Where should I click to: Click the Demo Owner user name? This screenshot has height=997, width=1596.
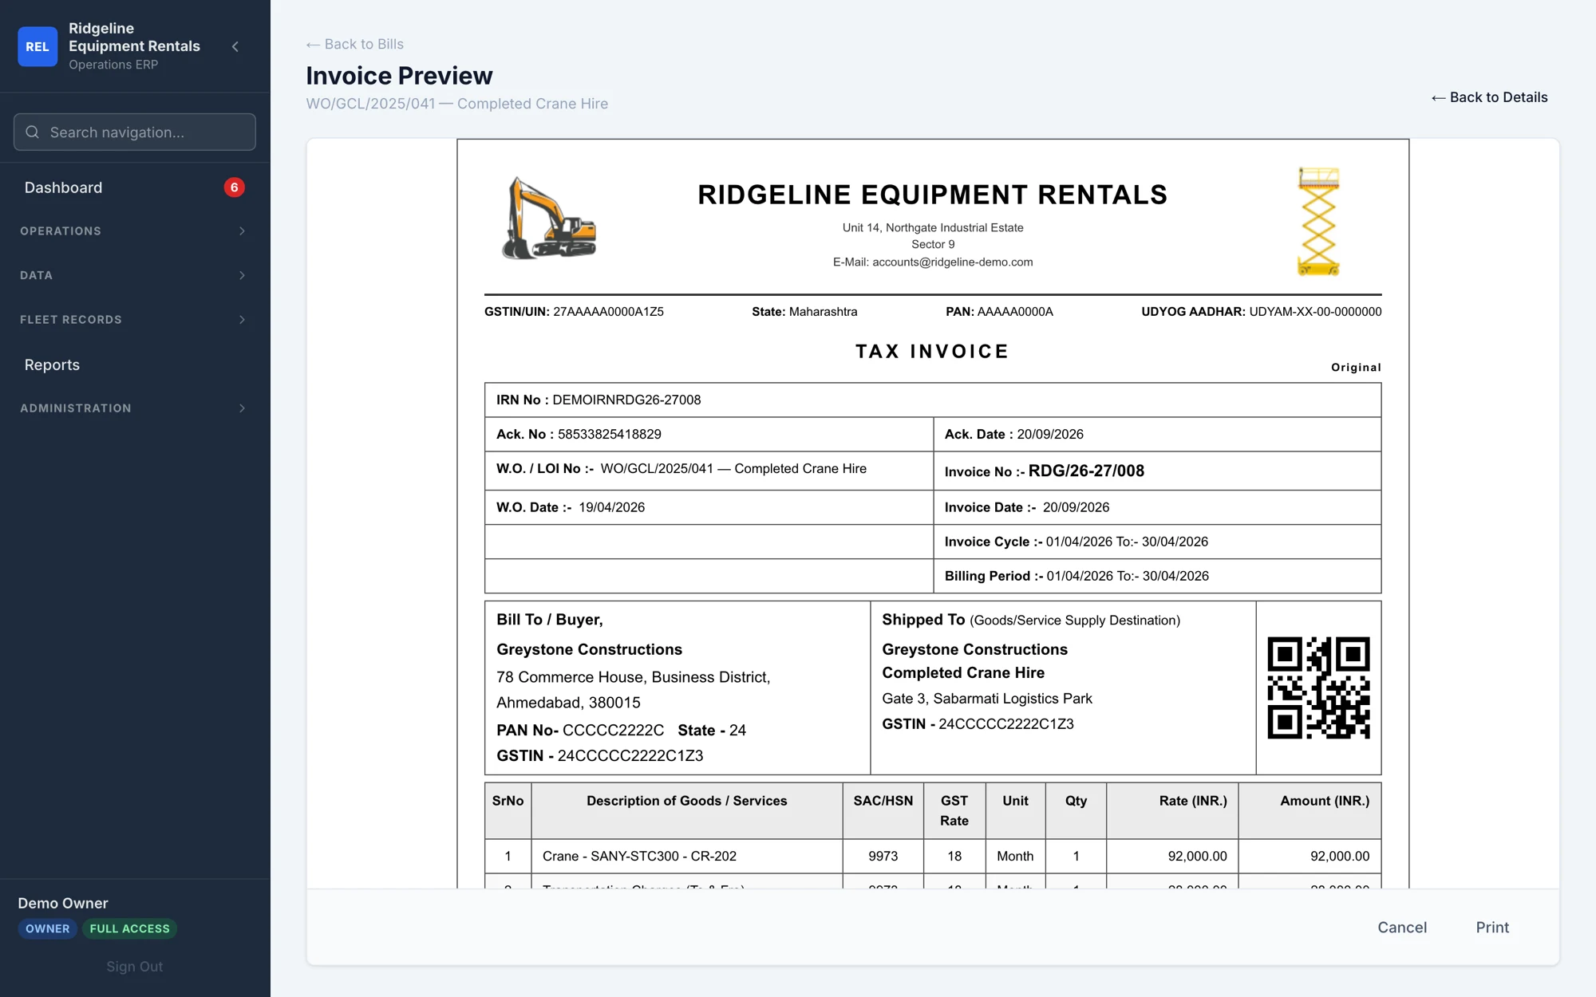pyautogui.click(x=63, y=904)
